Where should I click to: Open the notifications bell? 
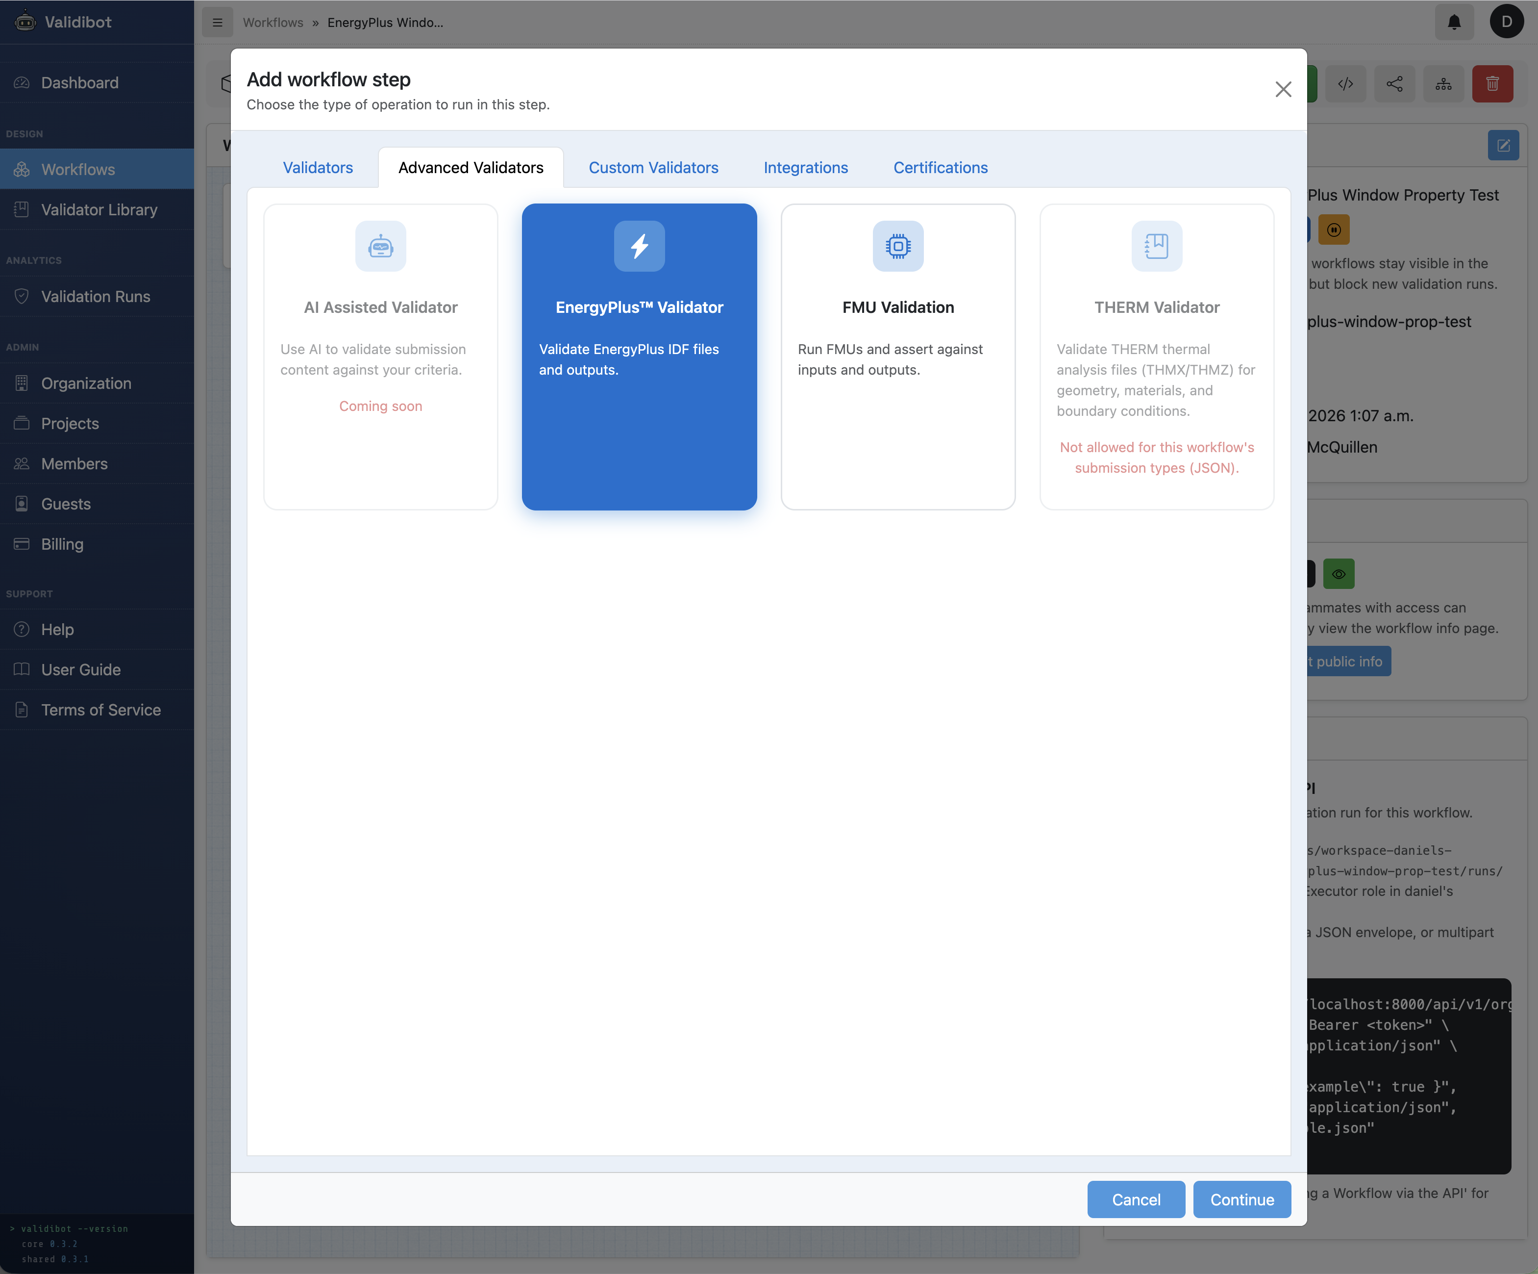pos(1454,22)
